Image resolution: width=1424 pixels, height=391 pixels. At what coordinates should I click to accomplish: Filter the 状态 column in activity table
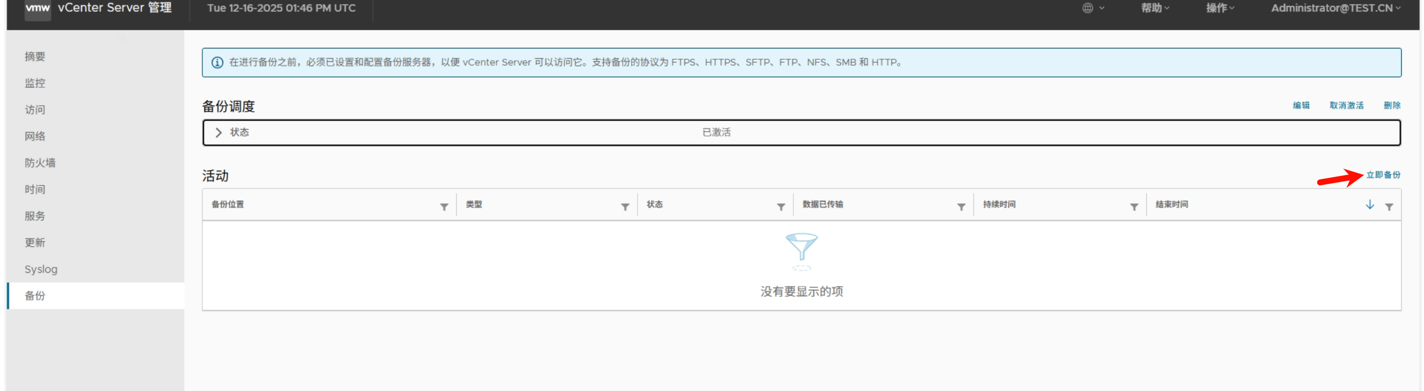(x=781, y=207)
